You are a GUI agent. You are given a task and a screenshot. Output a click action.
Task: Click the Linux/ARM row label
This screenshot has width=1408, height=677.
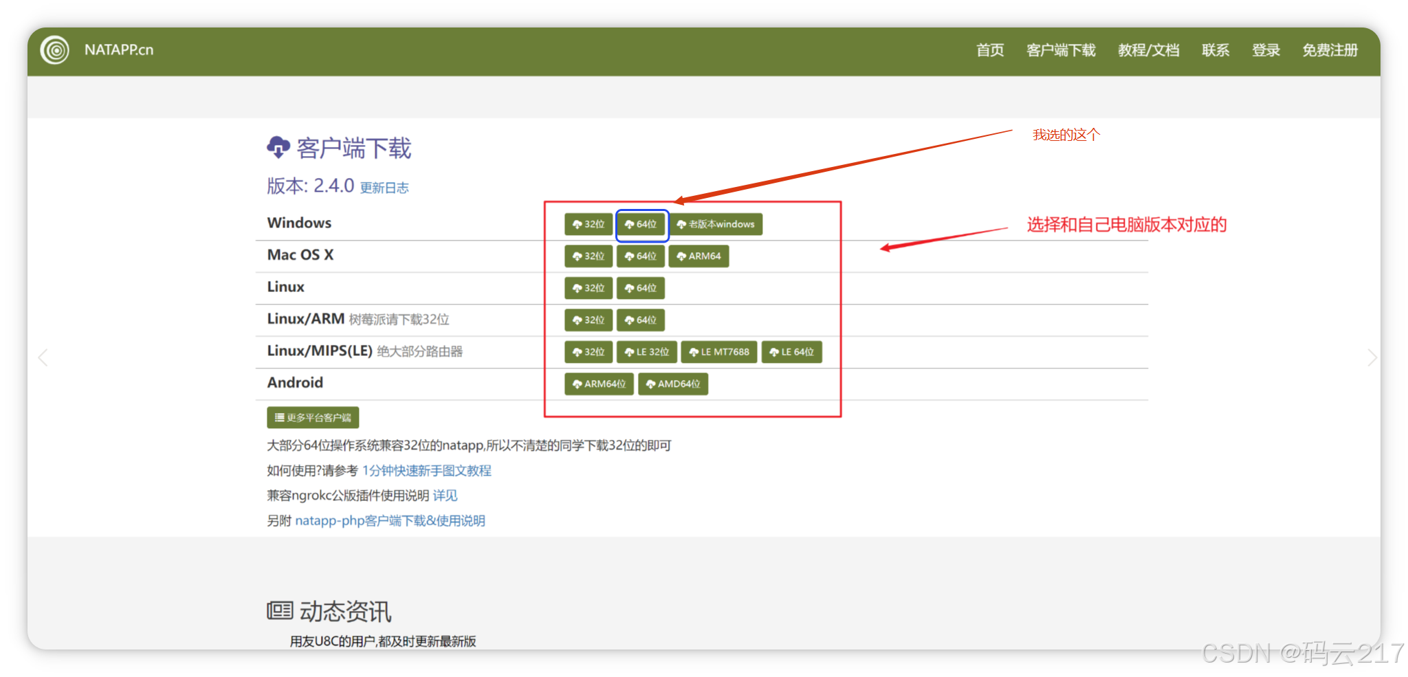coord(306,319)
